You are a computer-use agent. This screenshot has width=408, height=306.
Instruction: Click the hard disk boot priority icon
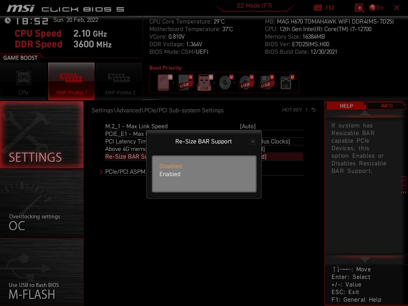pos(165,82)
